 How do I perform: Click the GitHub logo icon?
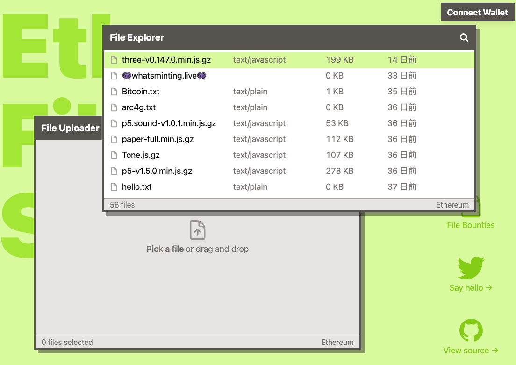(471, 331)
